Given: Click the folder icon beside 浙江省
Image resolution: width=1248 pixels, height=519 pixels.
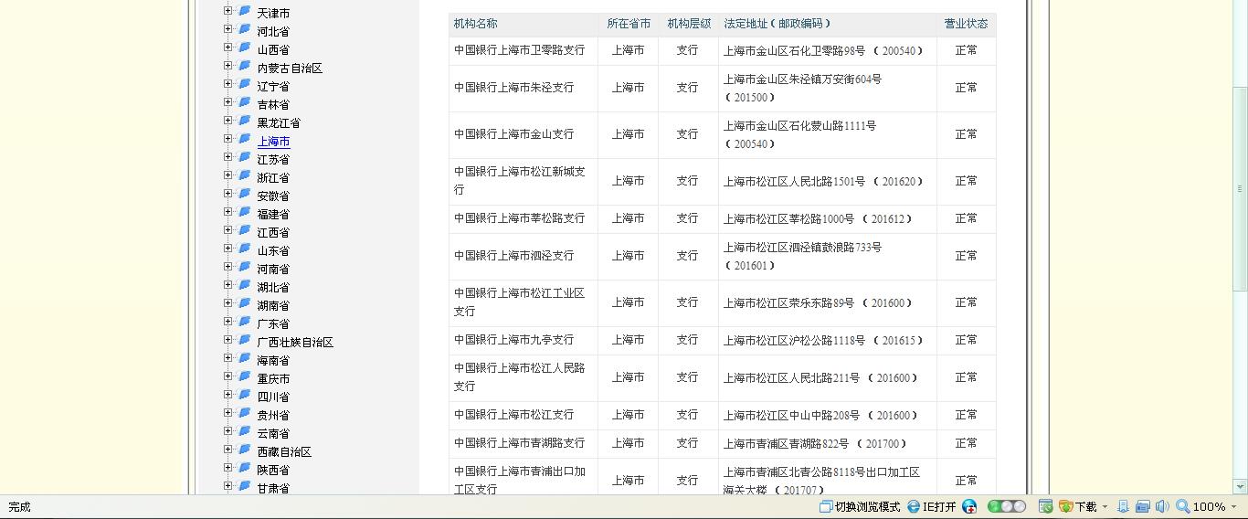Looking at the screenshot, I should [245, 175].
